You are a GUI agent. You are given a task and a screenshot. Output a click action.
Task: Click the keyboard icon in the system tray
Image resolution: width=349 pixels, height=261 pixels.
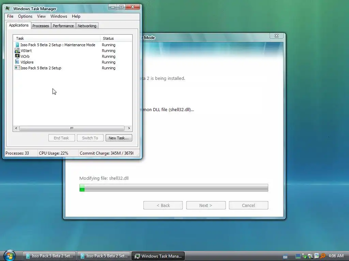(x=285, y=256)
